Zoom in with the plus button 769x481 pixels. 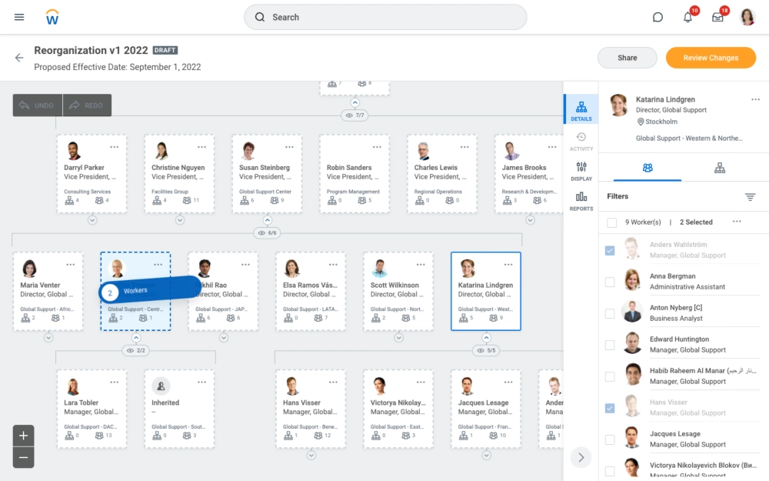point(24,436)
